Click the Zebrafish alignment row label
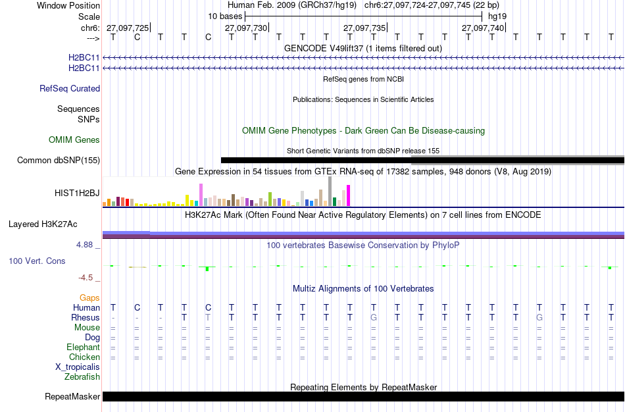Image resolution: width=625 pixels, height=412 pixels. click(x=82, y=377)
